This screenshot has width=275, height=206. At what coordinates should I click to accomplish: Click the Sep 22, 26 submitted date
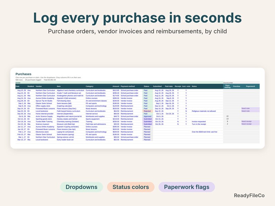pyautogui.click(x=159, y=111)
